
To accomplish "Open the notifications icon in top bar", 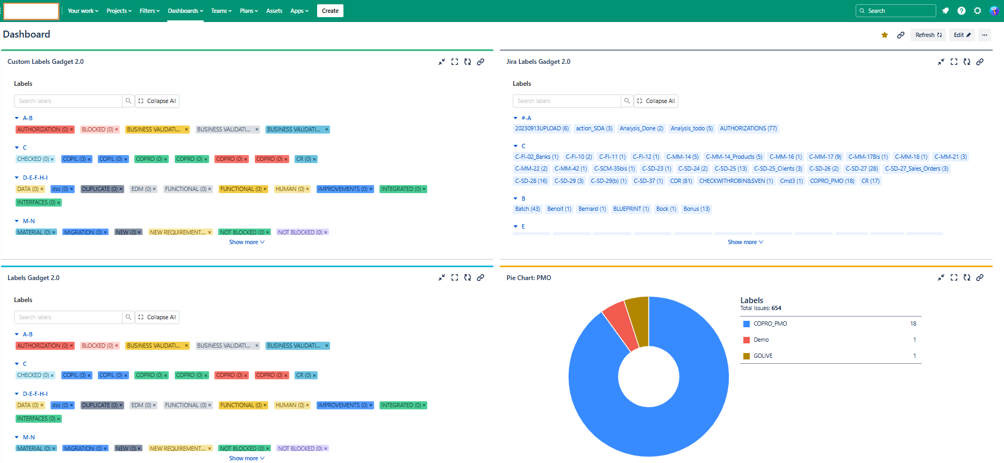I will pyautogui.click(x=945, y=11).
